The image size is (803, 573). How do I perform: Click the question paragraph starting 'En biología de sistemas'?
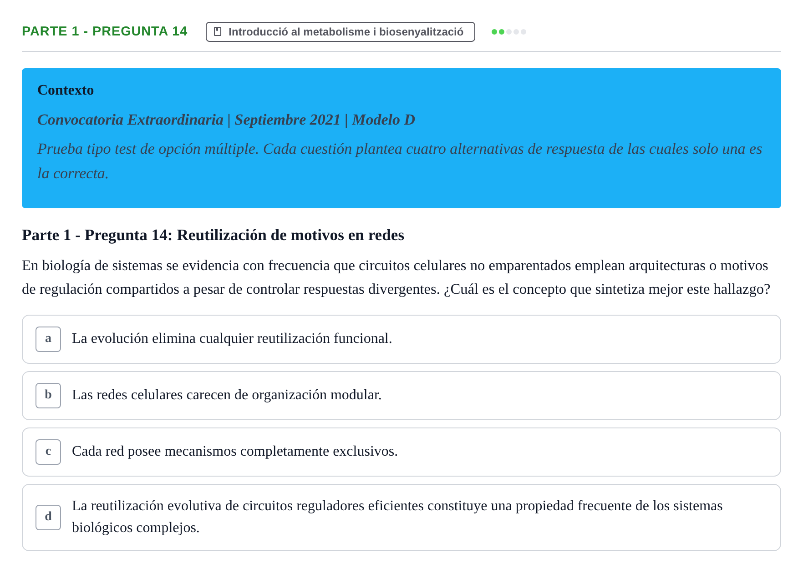point(396,277)
